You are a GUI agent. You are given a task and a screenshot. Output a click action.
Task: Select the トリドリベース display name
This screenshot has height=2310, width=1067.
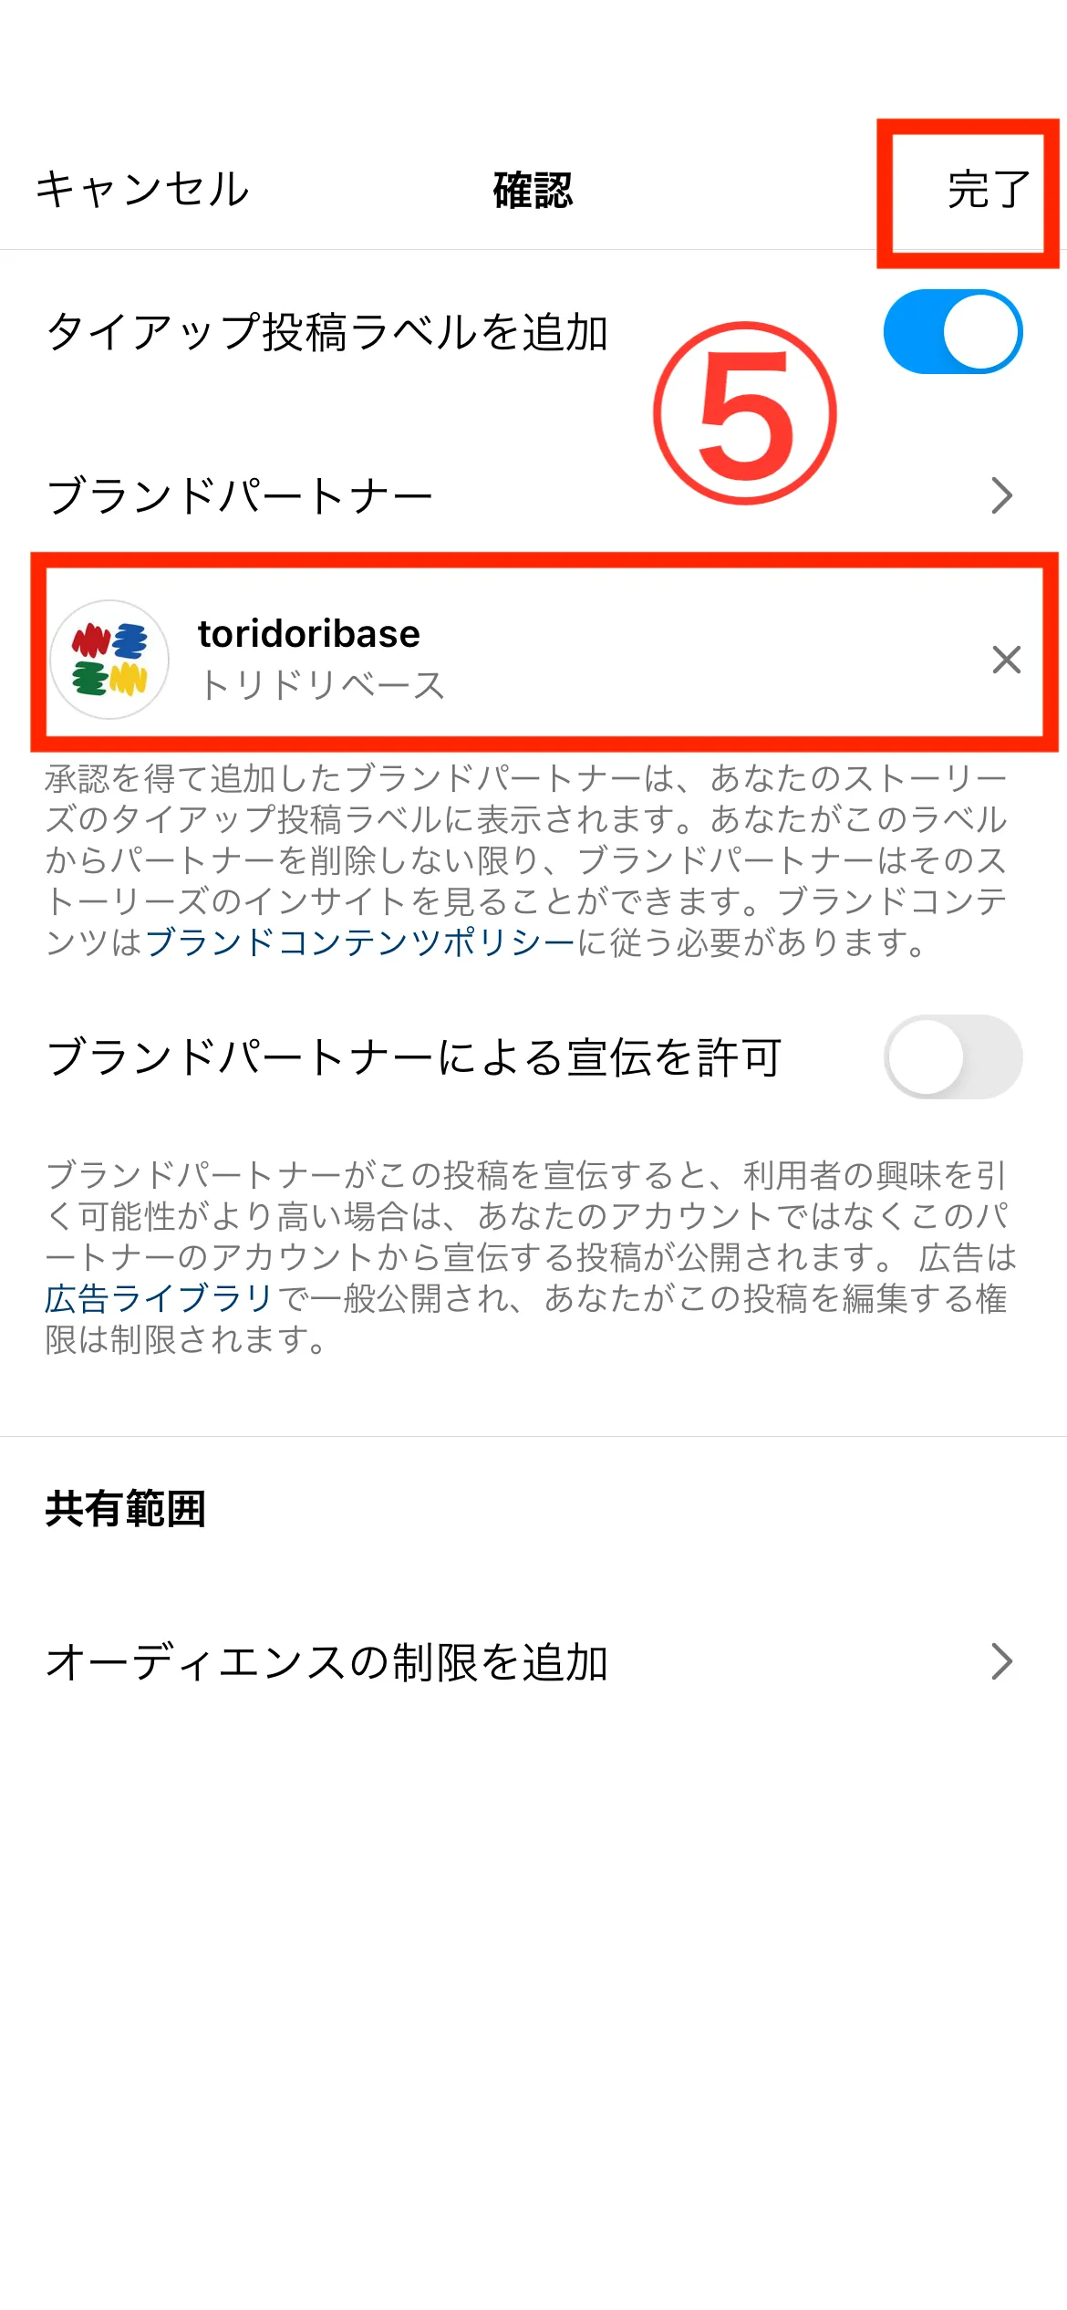pos(323,682)
